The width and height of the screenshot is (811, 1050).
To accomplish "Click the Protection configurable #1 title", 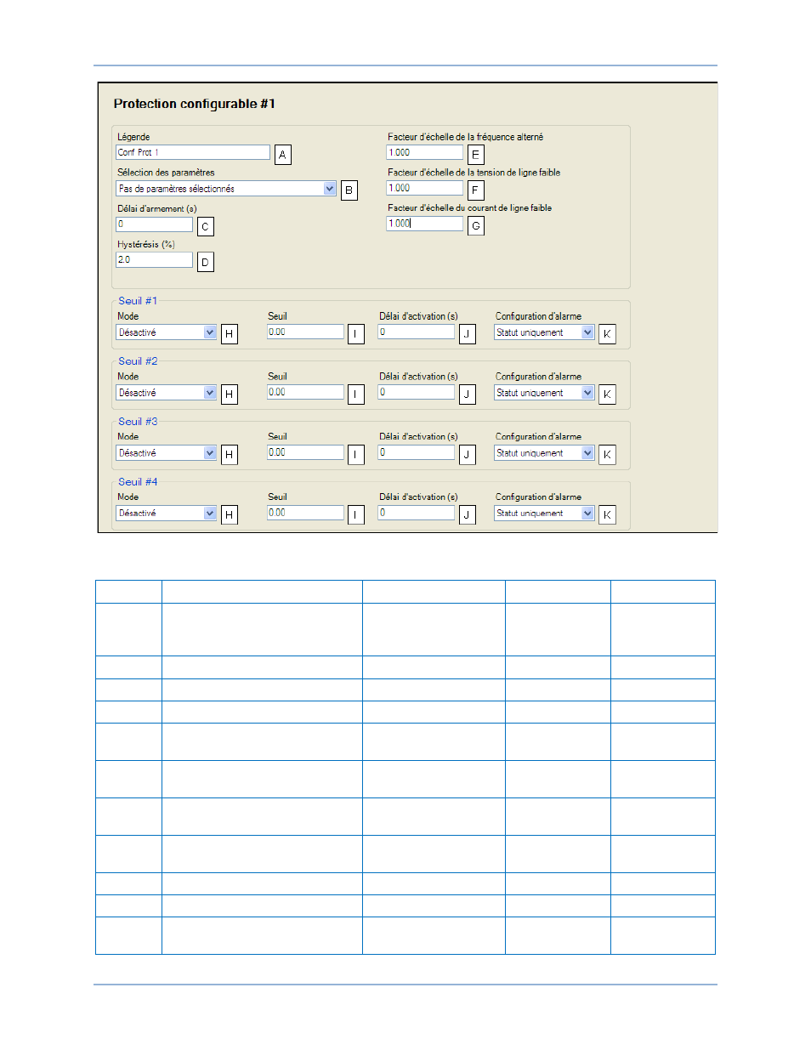I will click(195, 104).
